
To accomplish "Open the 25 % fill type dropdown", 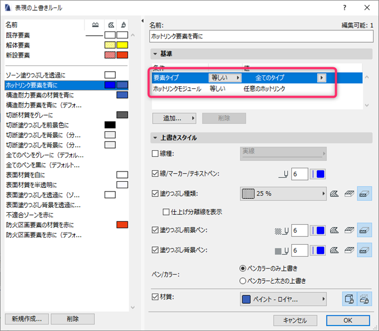I will pyautogui.click(x=283, y=194).
